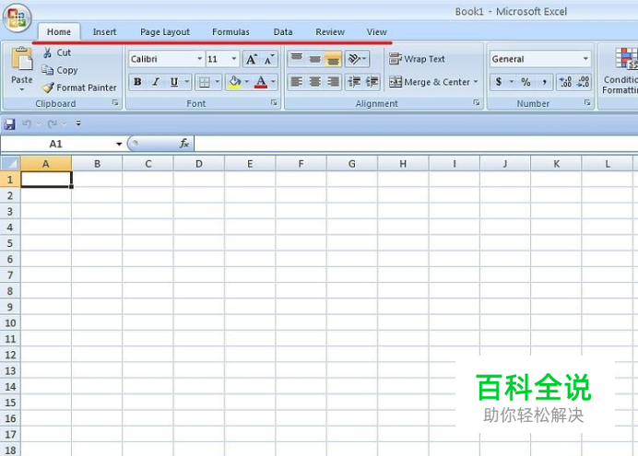Toggle Middle Align
This screenshot has width=638, height=456.
tap(315, 59)
